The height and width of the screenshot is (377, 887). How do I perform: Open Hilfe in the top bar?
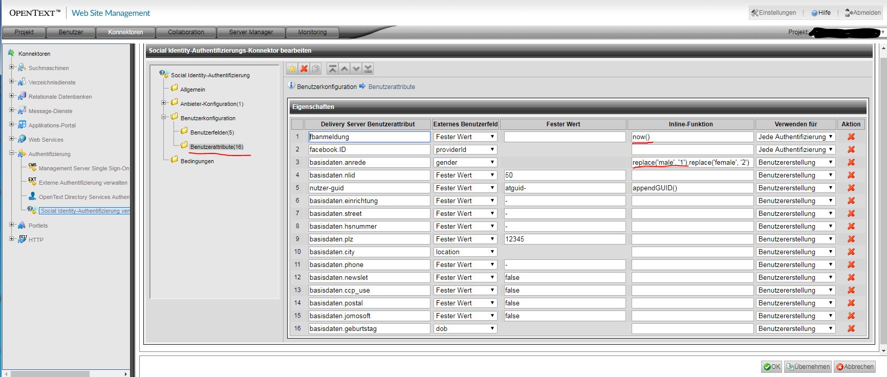pos(821,13)
